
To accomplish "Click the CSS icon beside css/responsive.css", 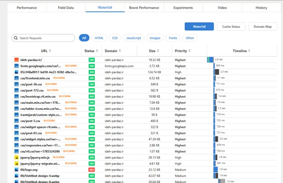I will (x=17, y=146).
